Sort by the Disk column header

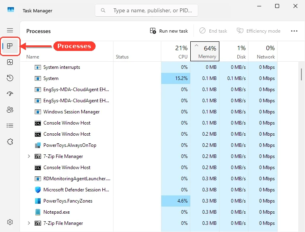click(234, 51)
